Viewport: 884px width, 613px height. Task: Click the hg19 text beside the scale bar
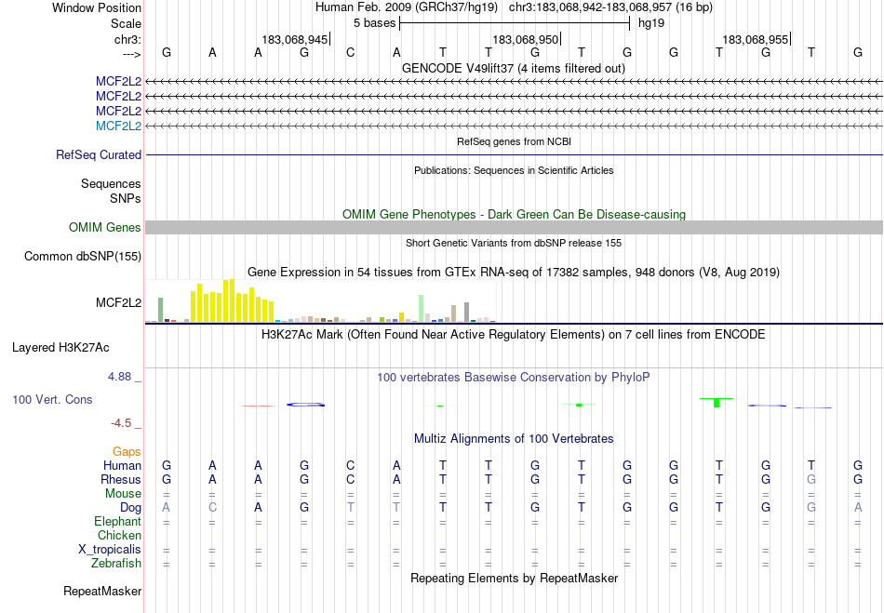[651, 23]
